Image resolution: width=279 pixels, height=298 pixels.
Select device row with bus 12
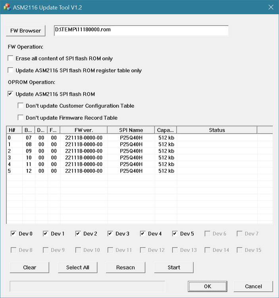coord(140,171)
